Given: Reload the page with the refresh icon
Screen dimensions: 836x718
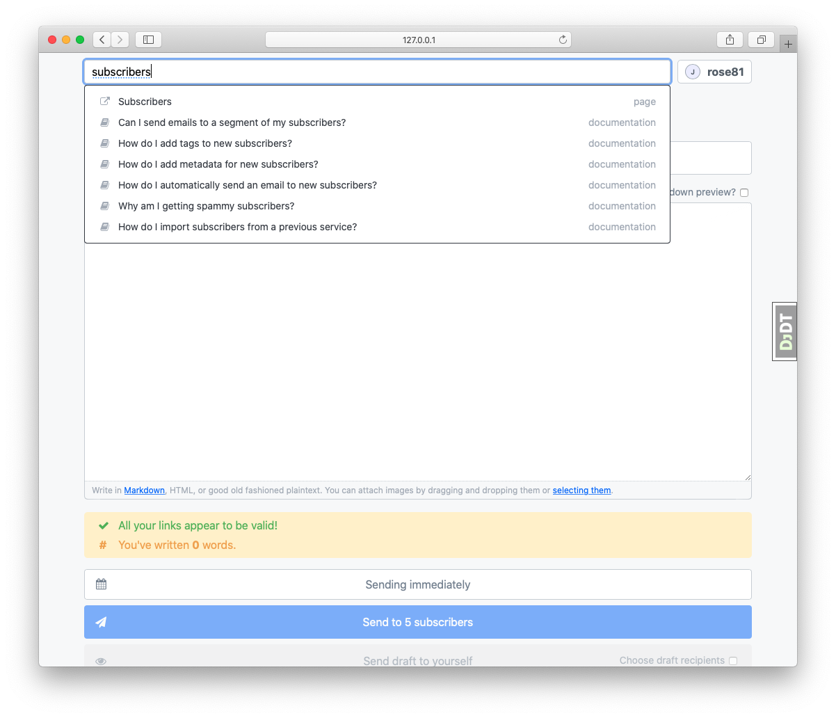Looking at the screenshot, I should (x=563, y=40).
